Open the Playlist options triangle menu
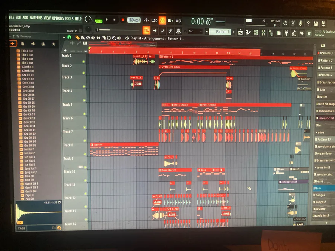335x251 pixels. [64, 37]
